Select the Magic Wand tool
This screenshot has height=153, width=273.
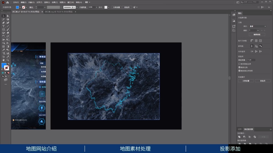(3, 19)
